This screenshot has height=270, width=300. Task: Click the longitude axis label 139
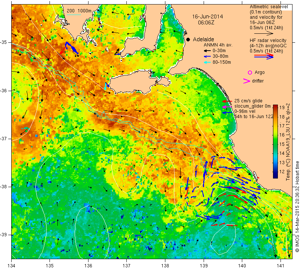pos(204,266)
